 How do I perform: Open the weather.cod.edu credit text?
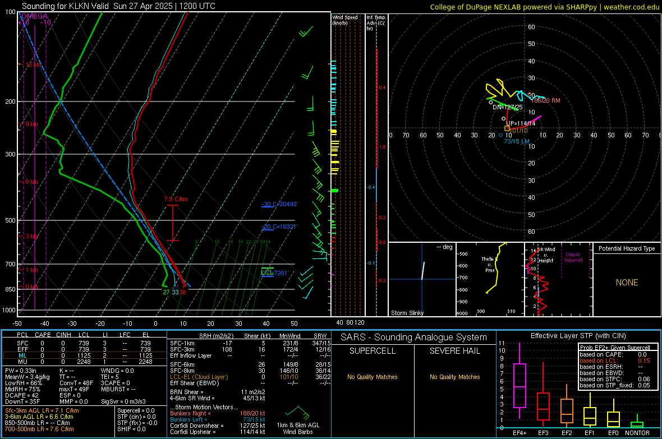point(632,7)
